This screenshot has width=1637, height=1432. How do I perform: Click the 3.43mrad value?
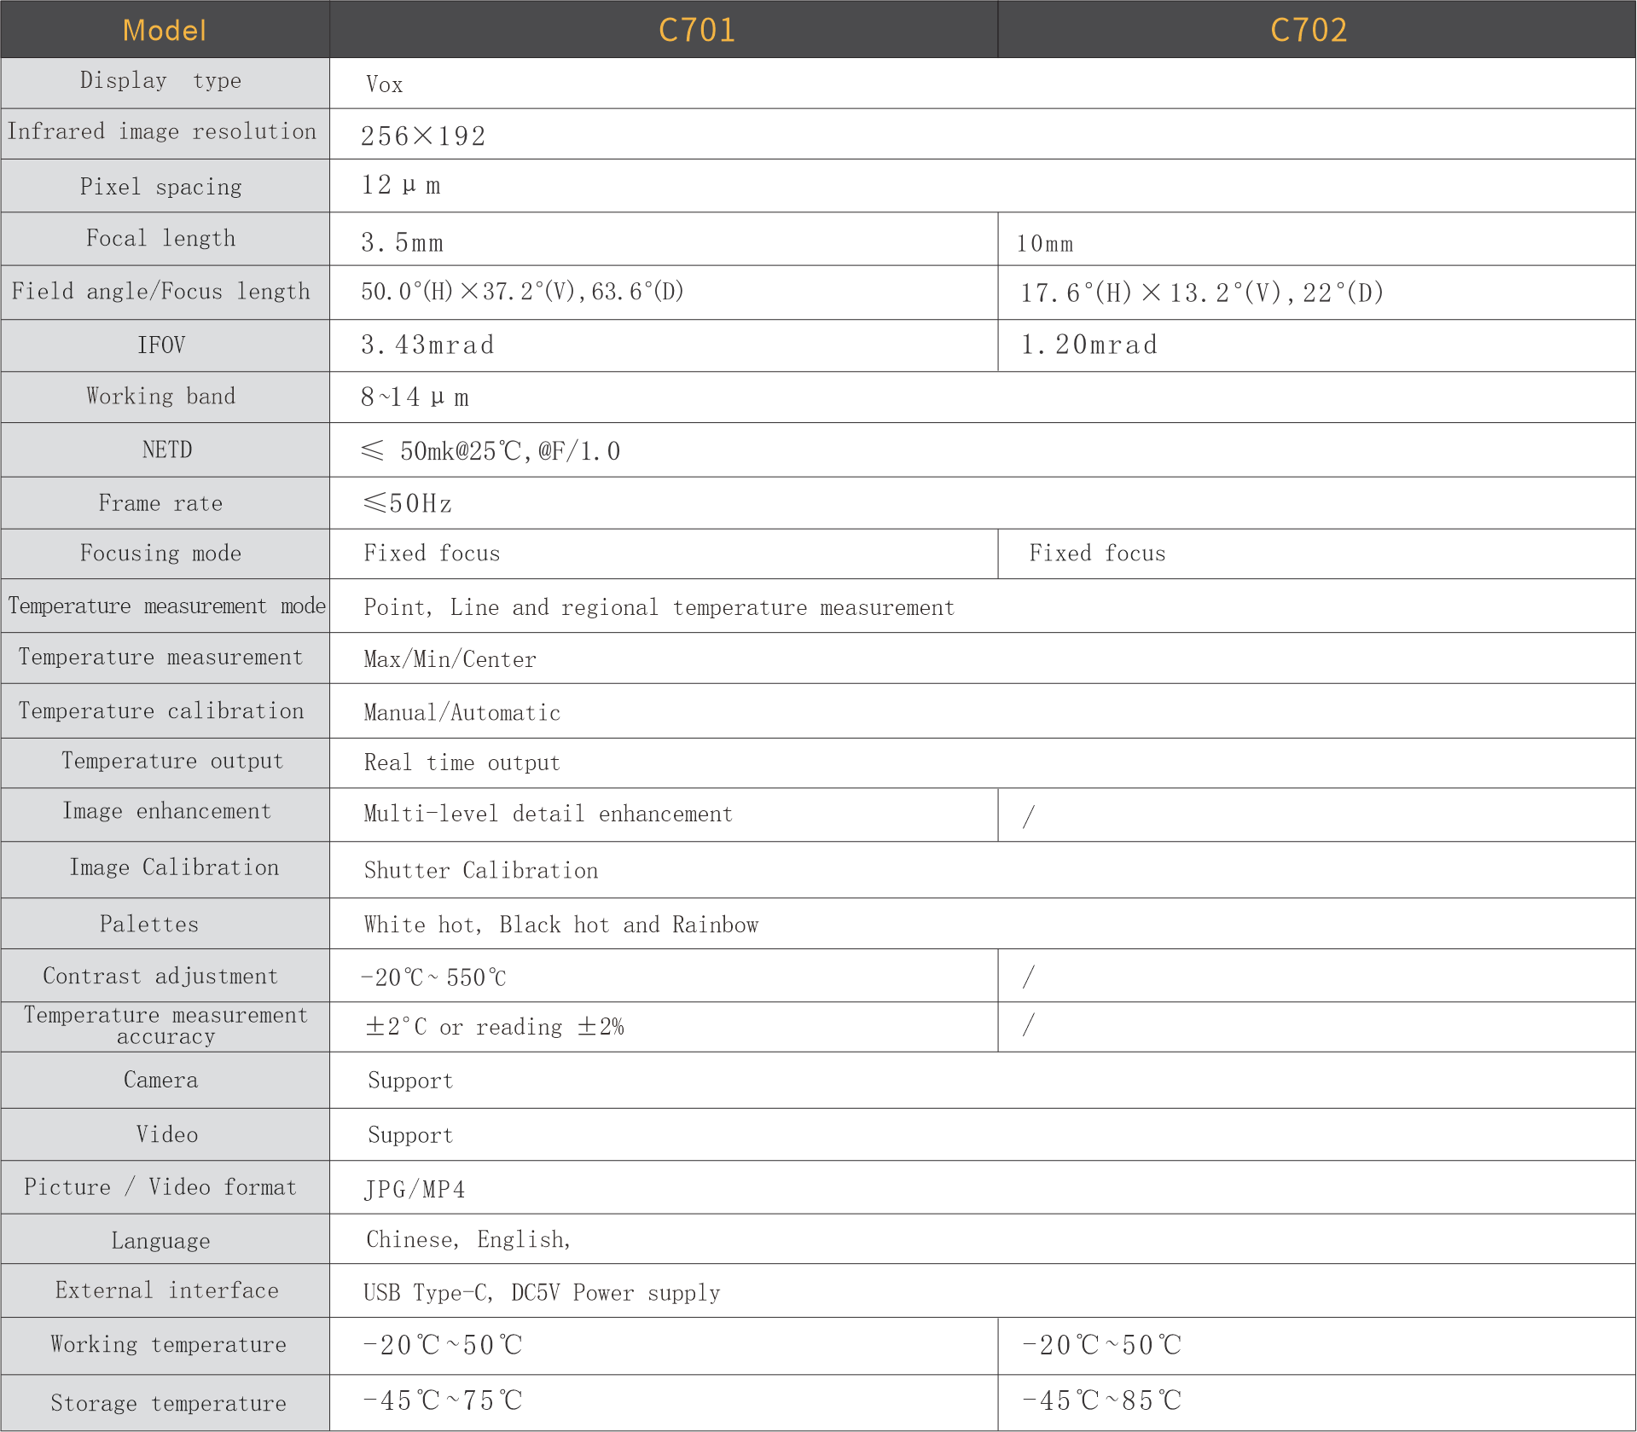427,345
